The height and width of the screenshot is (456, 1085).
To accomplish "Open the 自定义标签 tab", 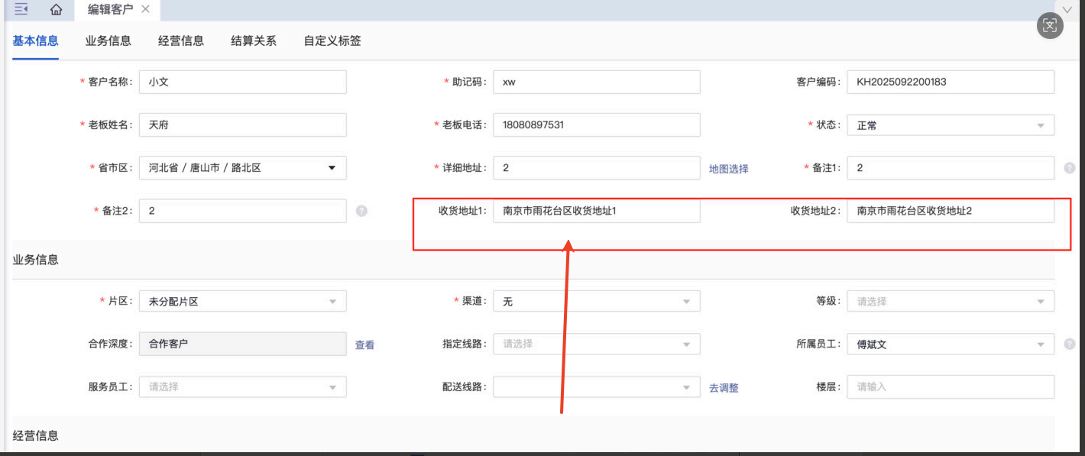I will [x=332, y=41].
